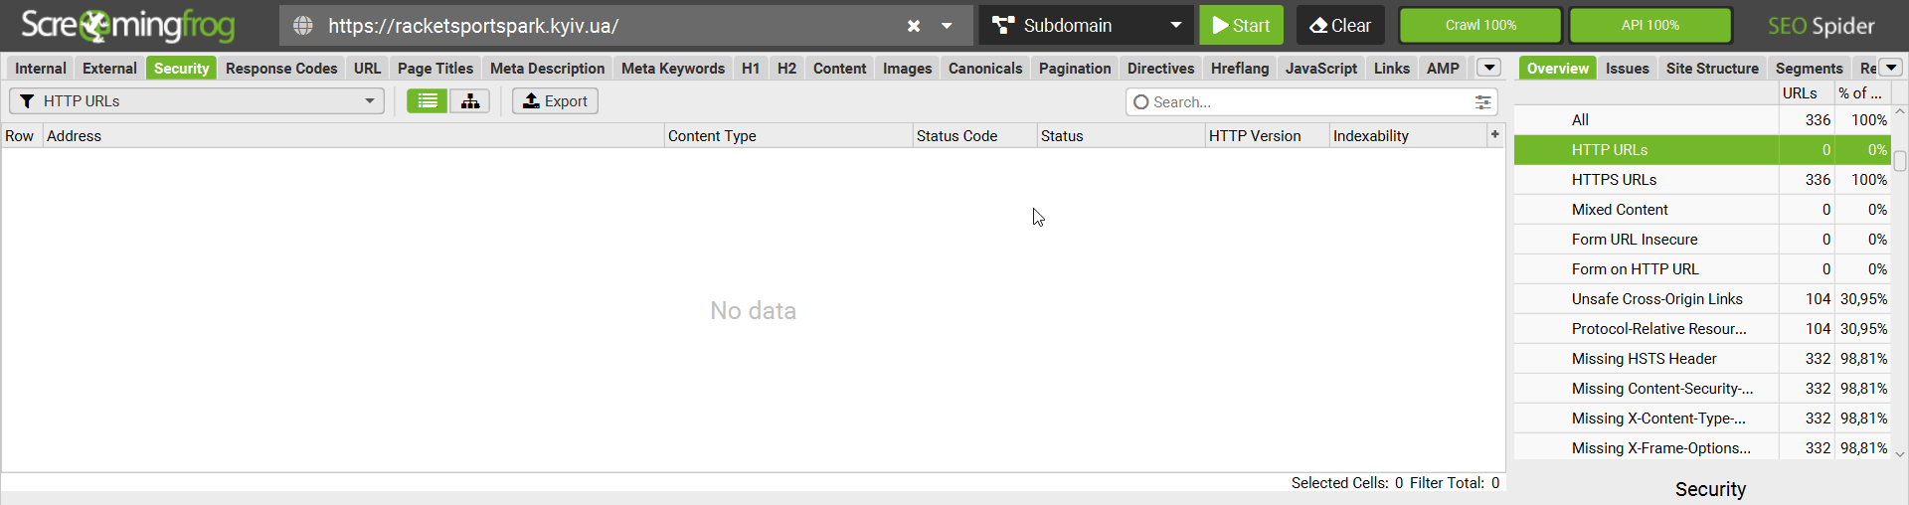
Task: Show more right panel tabs via arrow
Action: [x=1891, y=68]
